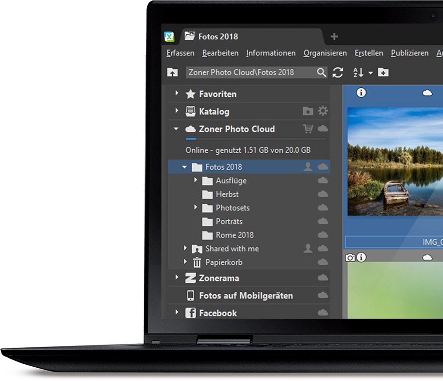Create a new folder from toolbar
The height and width of the screenshot is (381, 443).
(x=383, y=72)
